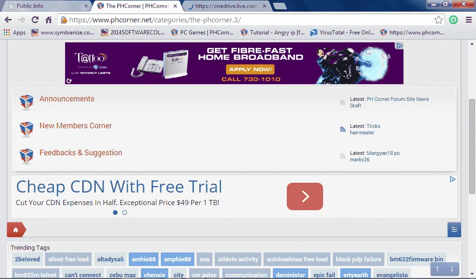Open RSS feed icon for New Members Corner

tap(343, 129)
